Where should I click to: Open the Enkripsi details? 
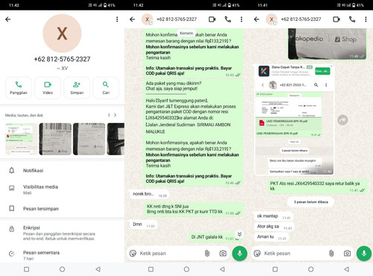pyautogui.click(x=62, y=233)
